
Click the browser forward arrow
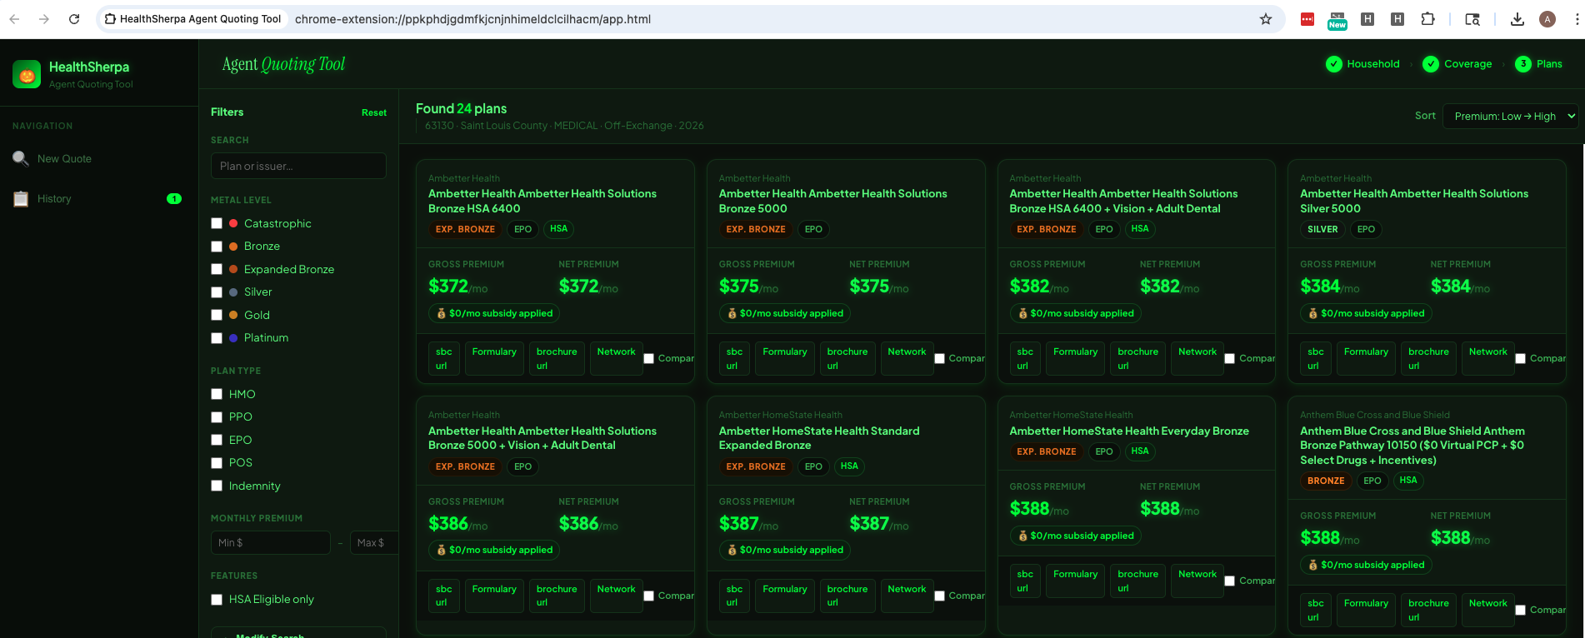(x=44, y=19)
